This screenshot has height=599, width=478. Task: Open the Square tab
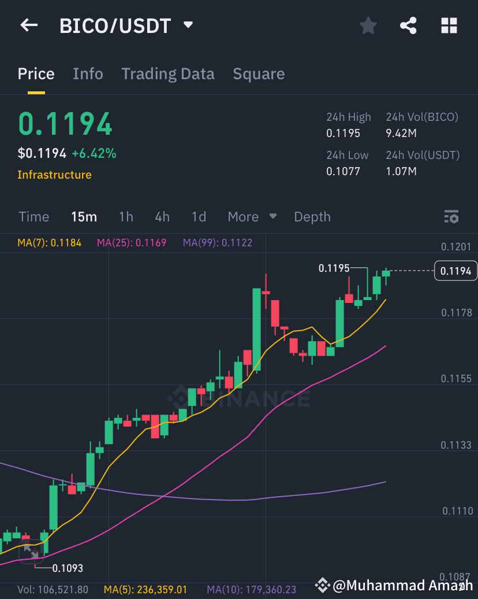coord(259,73)
